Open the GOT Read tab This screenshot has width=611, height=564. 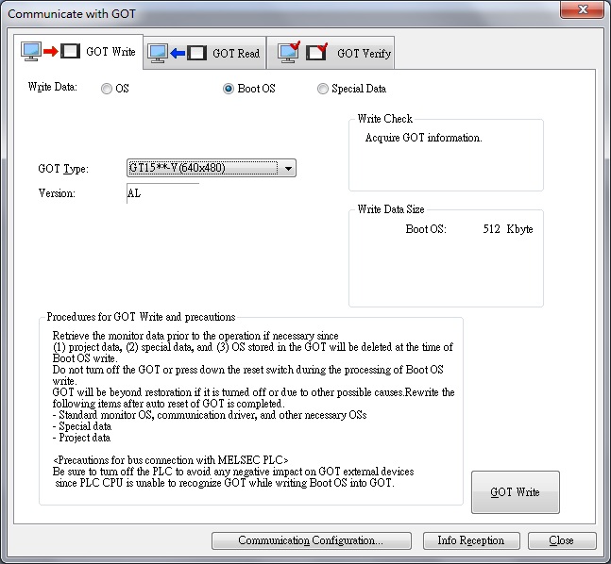235,54
